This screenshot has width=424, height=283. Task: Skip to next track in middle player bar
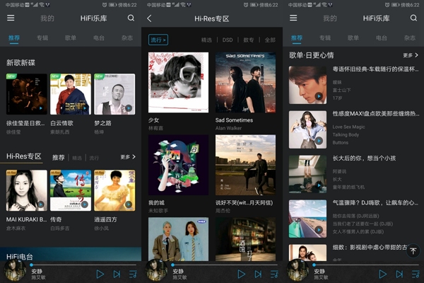pyautogui.click(x=258, y=274)
